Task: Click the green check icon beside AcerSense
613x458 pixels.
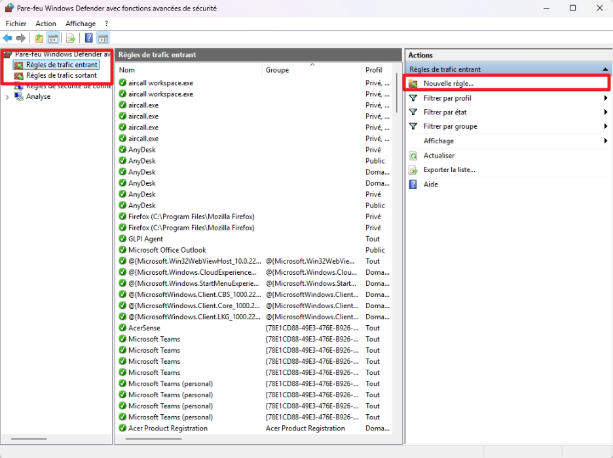Action: (x=122, y=328)
